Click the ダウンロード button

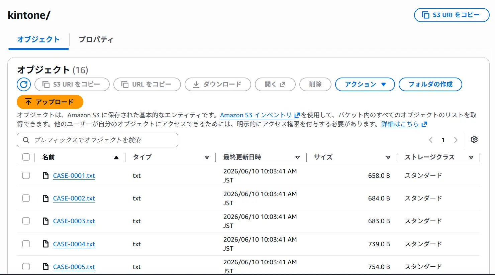pos(218,85)
